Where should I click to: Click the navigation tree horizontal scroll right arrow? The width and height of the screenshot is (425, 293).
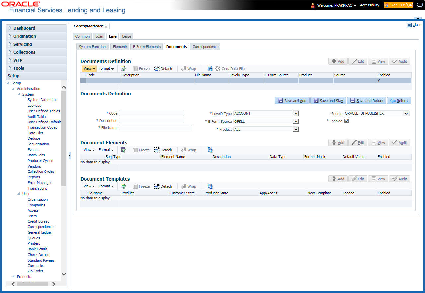pyautogui.click(x=54, y=284)
